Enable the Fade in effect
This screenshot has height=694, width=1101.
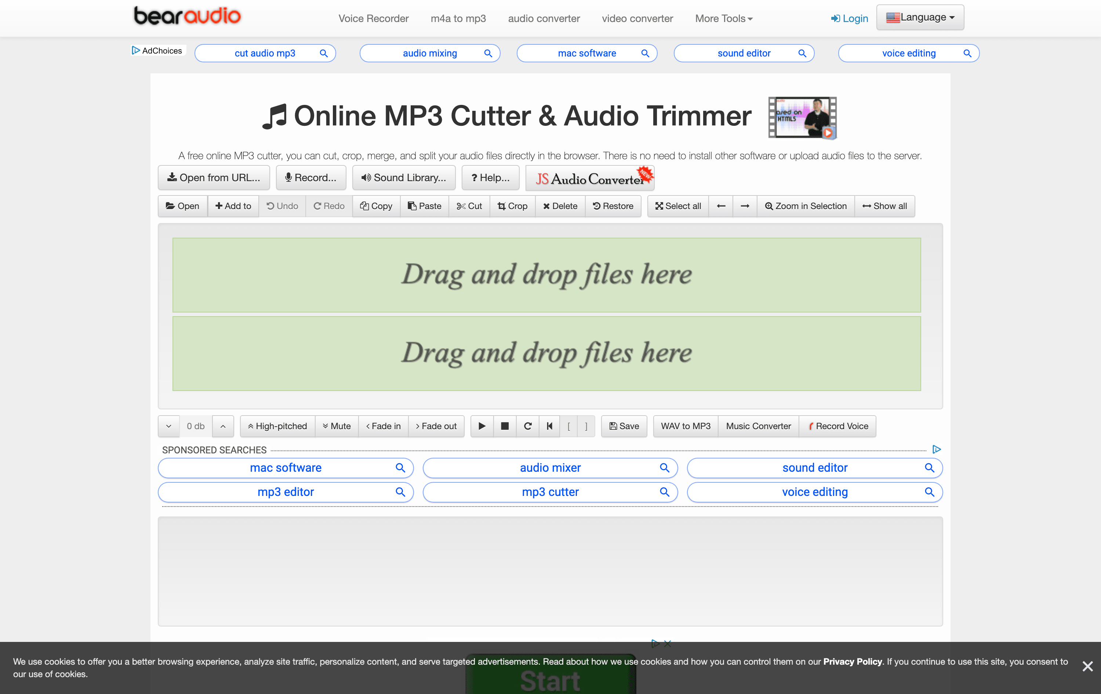(x=383, y=426)
